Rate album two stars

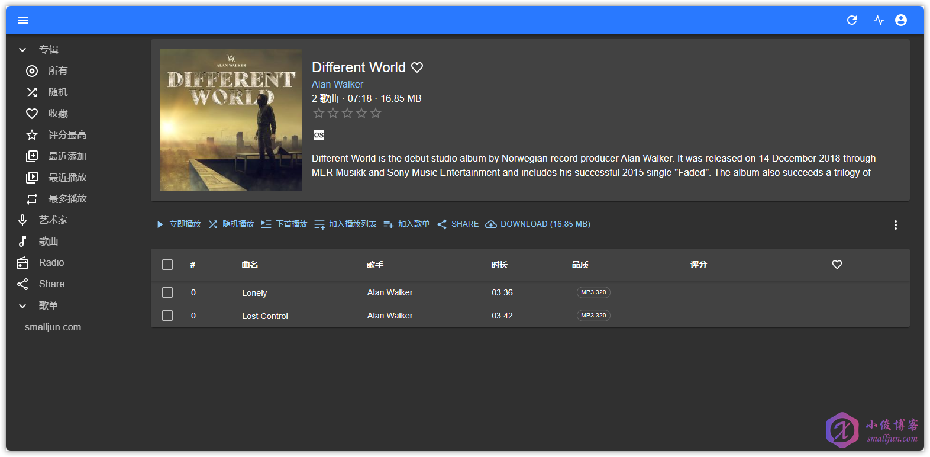pos(333,113)
